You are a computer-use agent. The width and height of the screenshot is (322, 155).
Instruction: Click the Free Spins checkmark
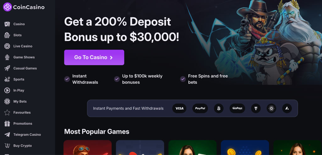click(183, 79)
